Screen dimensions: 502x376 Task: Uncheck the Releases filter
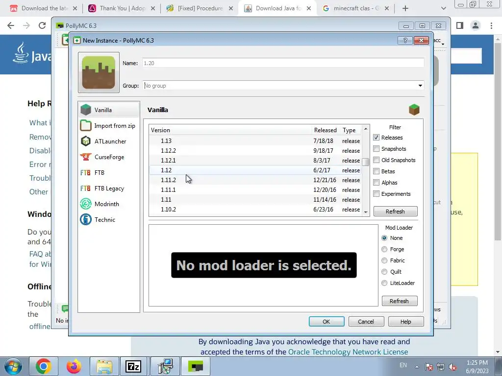(376, 138)
